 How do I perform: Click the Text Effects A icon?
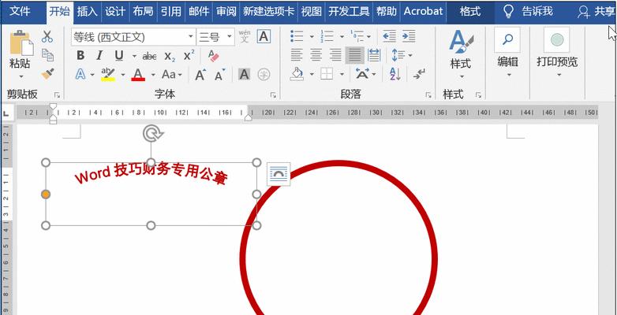(x=80, y=74)
